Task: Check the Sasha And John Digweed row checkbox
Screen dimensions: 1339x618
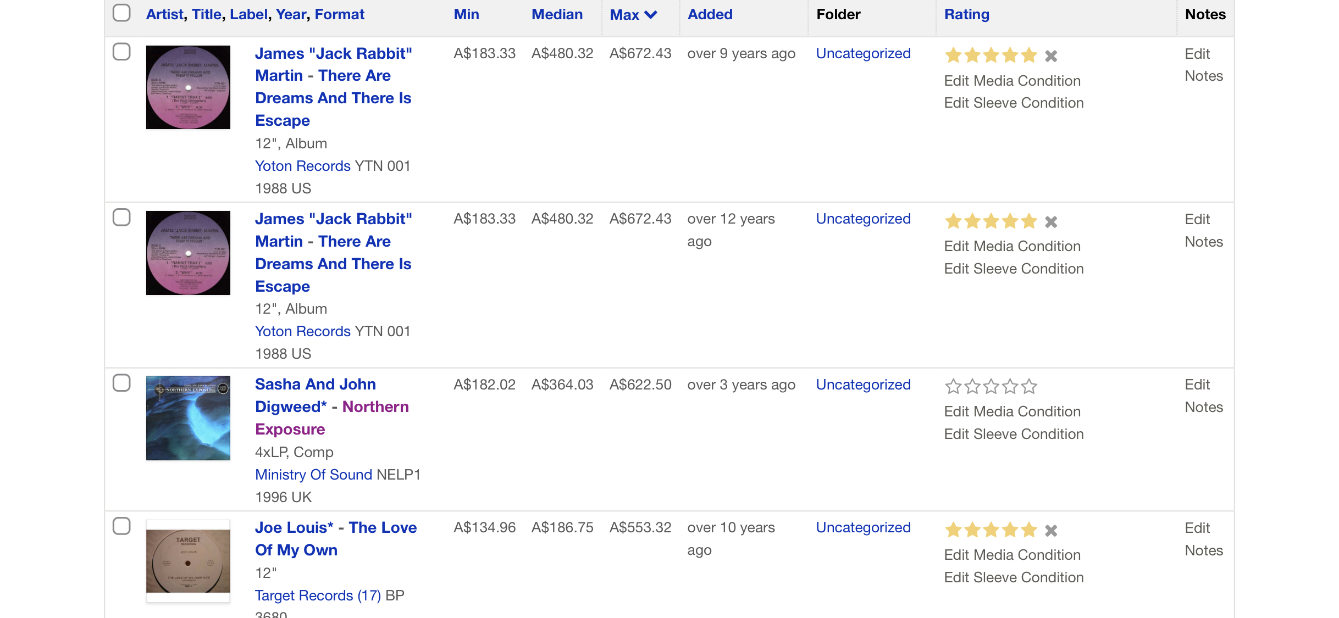Action: 121,383
